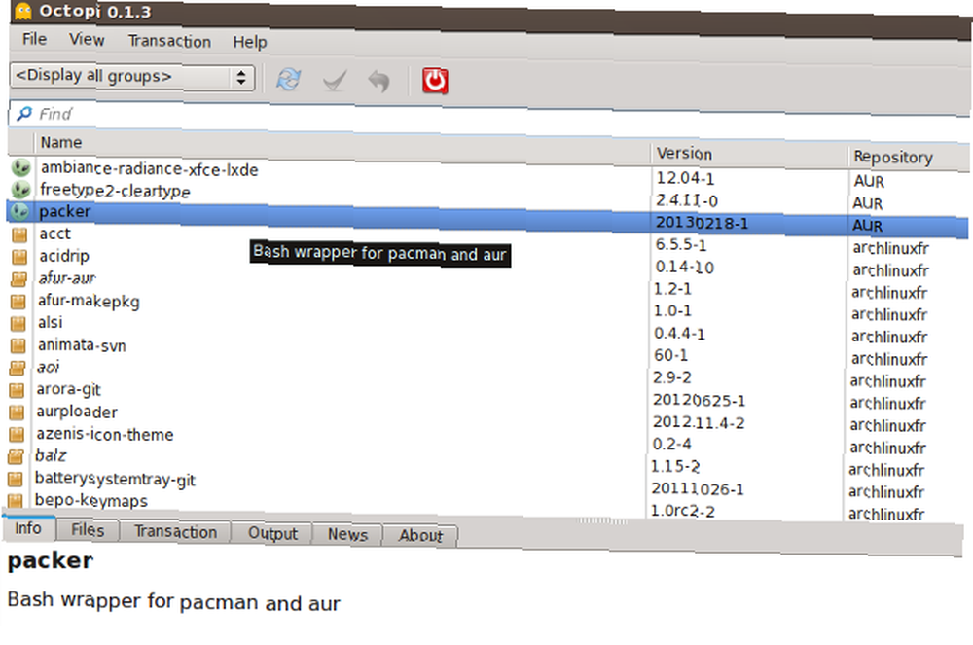This screenshot has width=973, height=645.
Task: Select the packer package name in list
Action: point(64,212)
